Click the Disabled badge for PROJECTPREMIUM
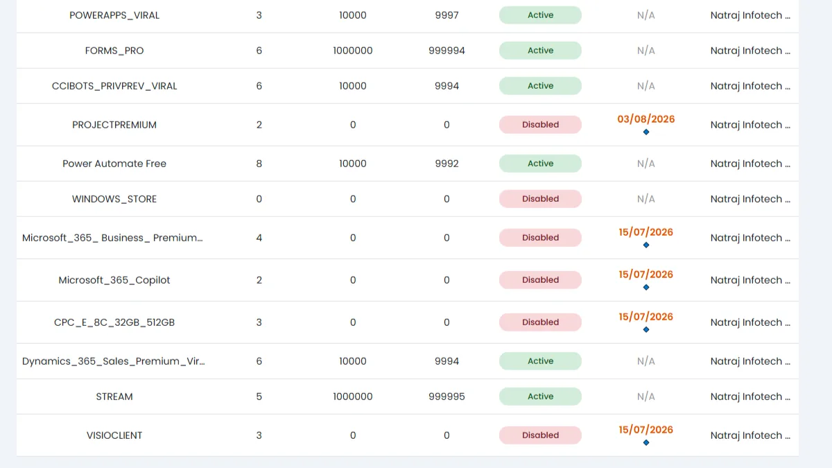 [x=540, y=125]
